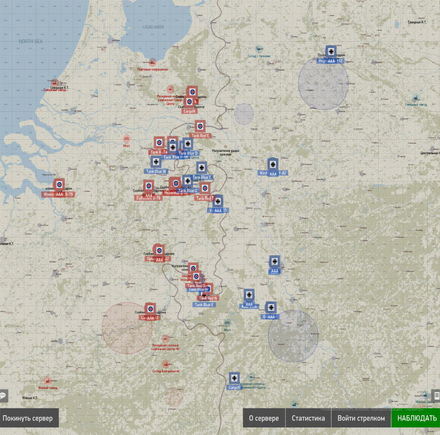The width and height of the screenshot is (440, 435).
Task: Click the Tank Blue T label
Action: (x=202, y=177)
